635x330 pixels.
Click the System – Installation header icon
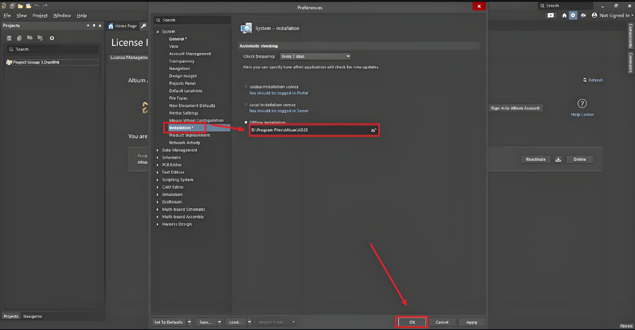[x=246, y=28]
